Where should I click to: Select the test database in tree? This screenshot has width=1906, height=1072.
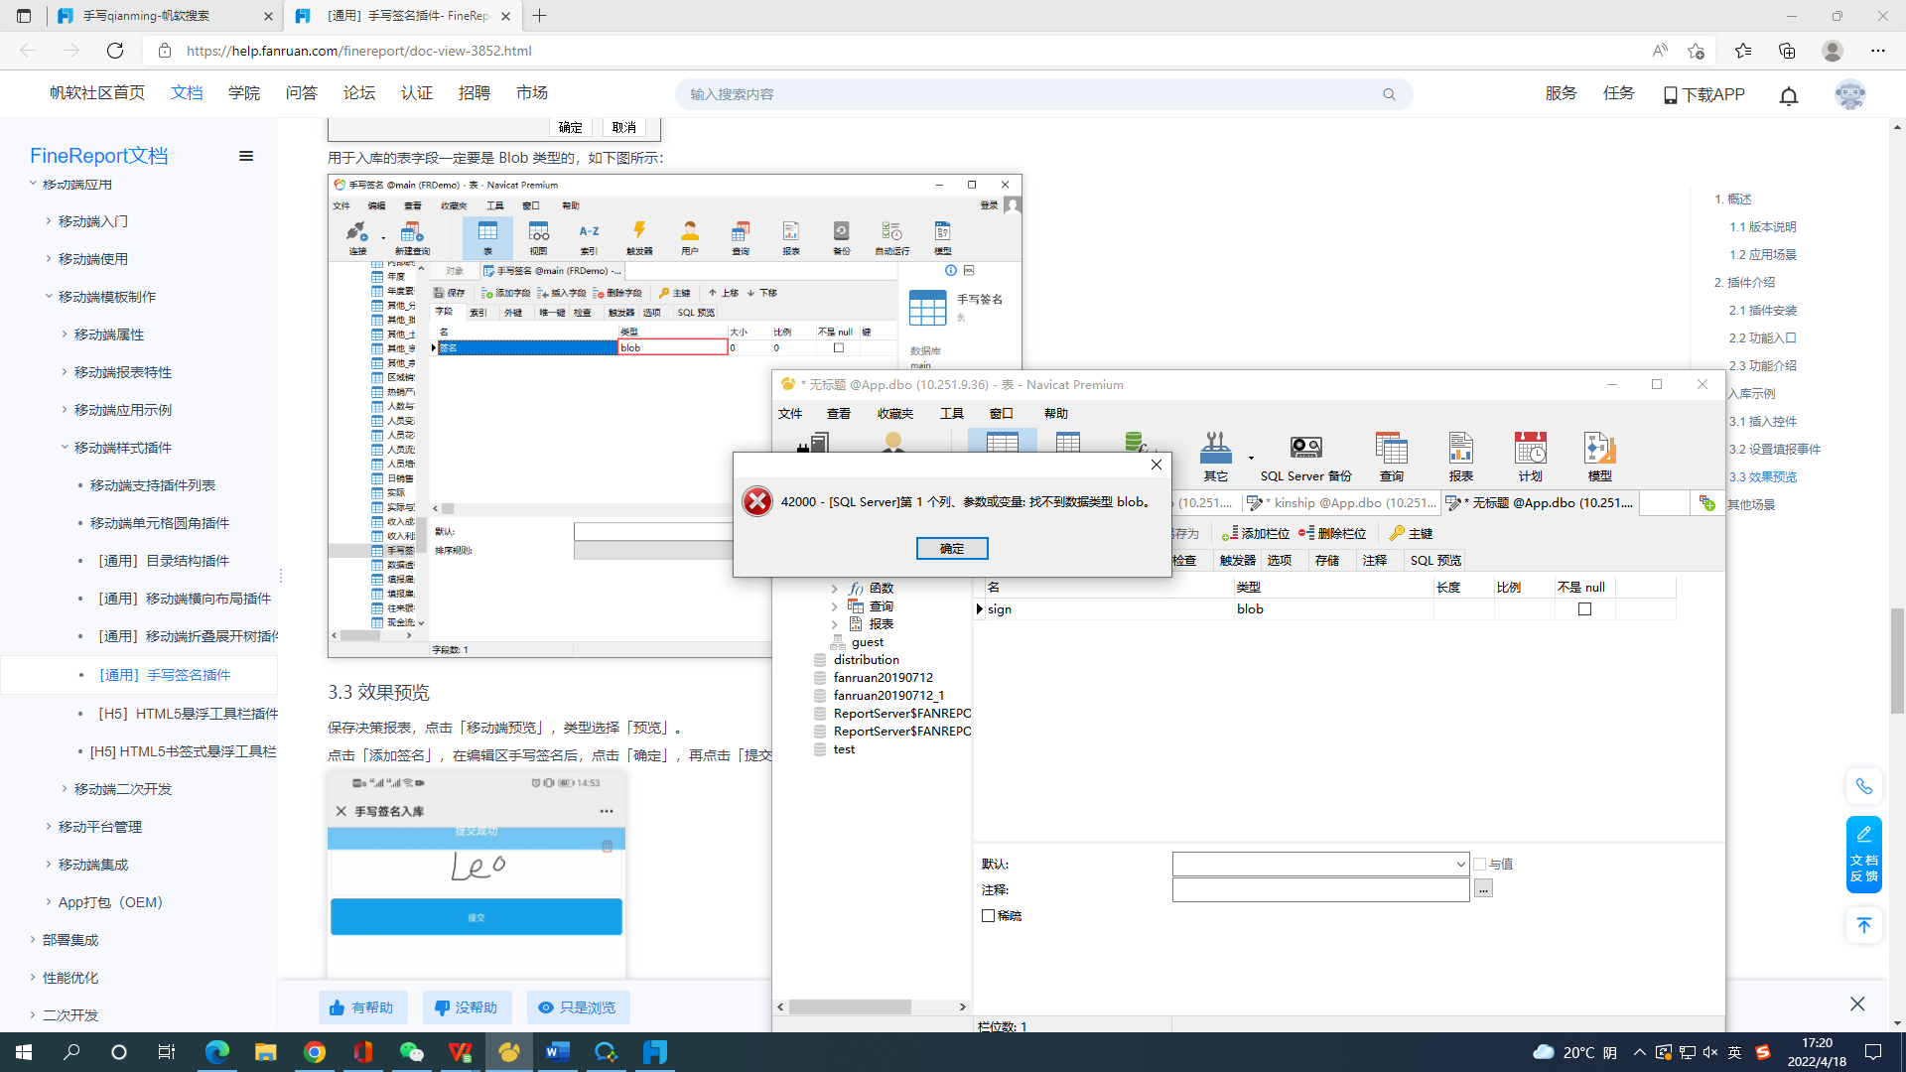coord(844,749)
